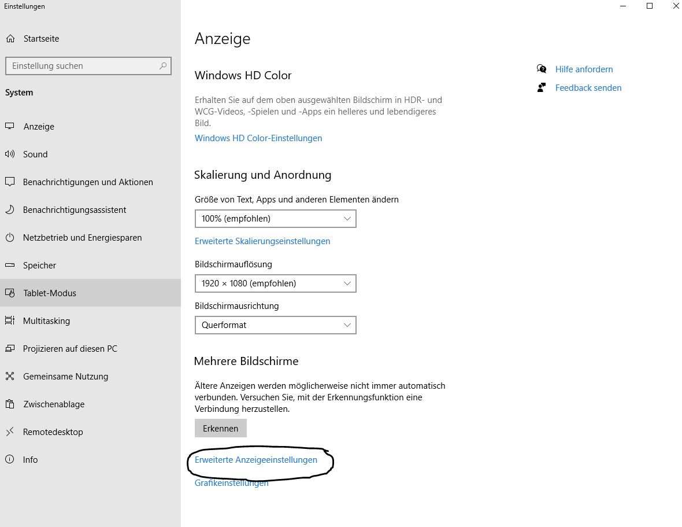Open the Erweiterte Skalierungseinstellungen link
Viewport: 682px width, 527px height.
(262, 241)
